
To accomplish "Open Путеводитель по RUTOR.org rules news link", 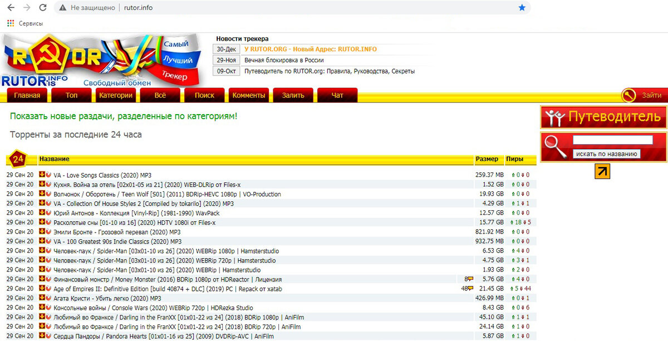I will point(330,71).
